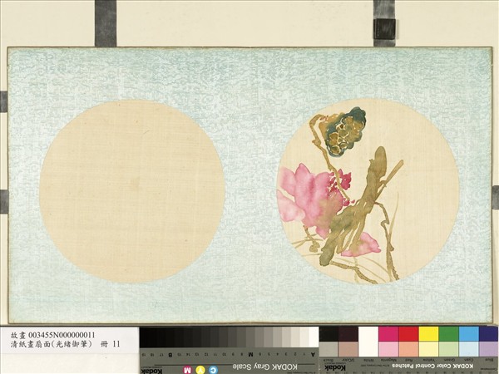
Task: Click the darkest black step of gray scale
Action: pyautogui.click(x=146, y=337)
